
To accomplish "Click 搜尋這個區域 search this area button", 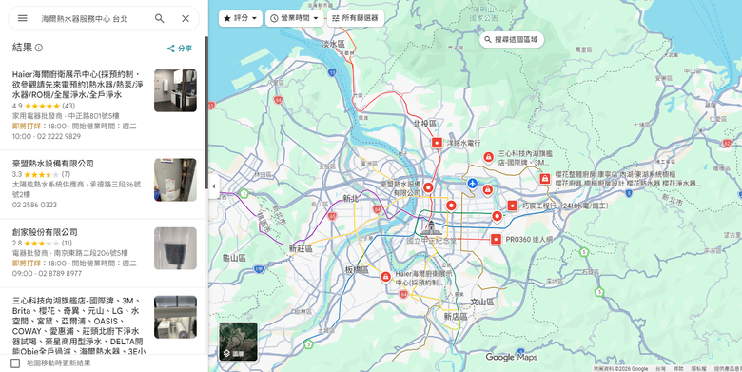I will click(512, 40).
